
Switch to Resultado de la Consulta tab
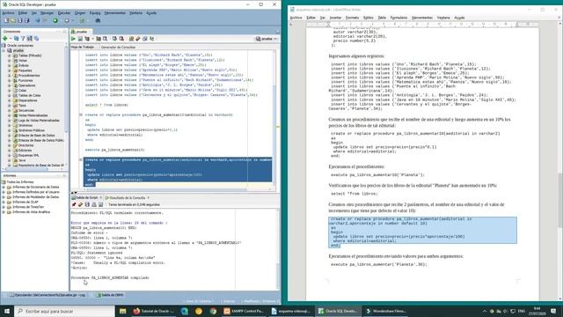coord(127,197)
